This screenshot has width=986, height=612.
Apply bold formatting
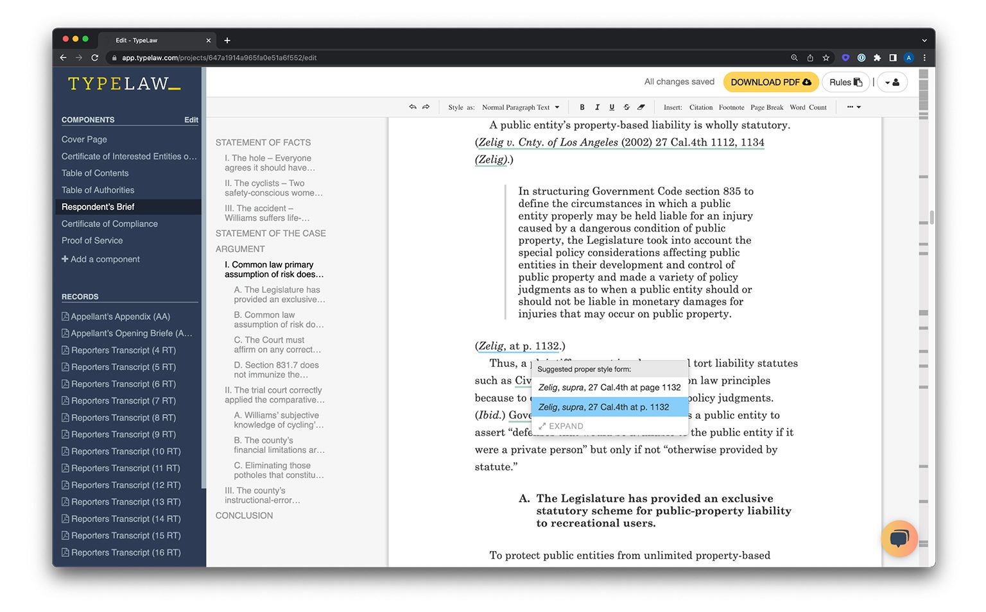582,107
